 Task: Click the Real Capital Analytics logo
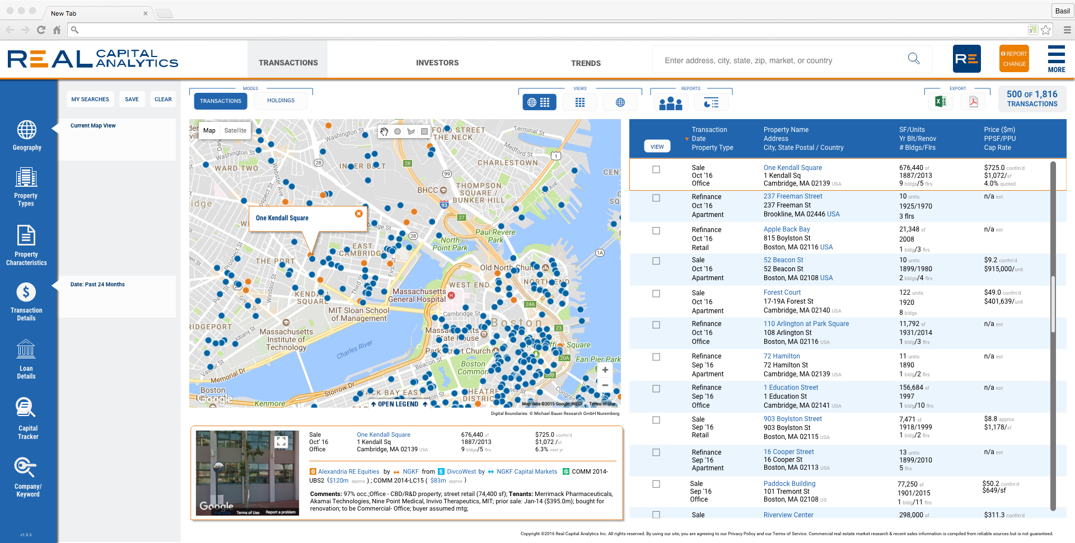pos(93,59)
